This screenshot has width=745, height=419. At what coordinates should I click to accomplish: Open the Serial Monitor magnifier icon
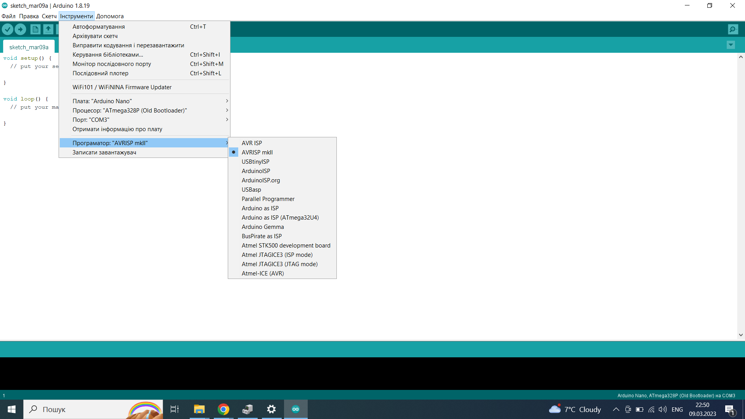pyautogui.click(x=733, y=29)
